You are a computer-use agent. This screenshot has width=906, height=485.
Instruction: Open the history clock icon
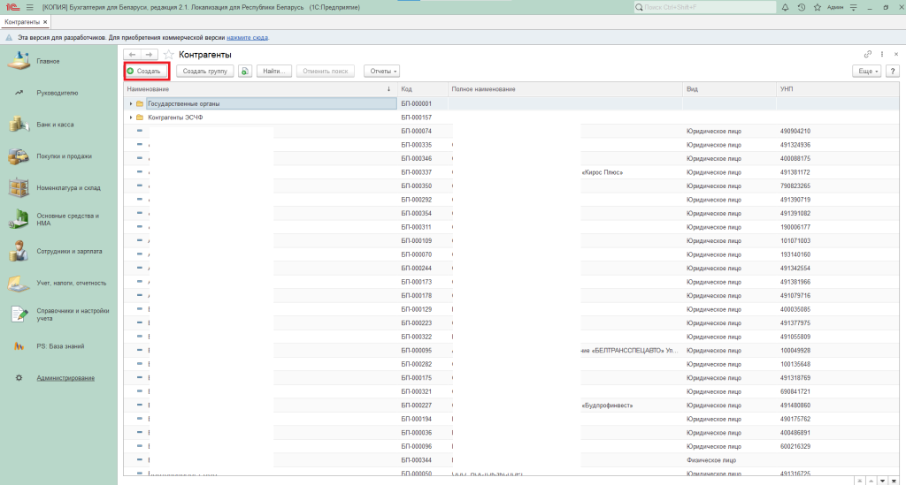(801, 7)
